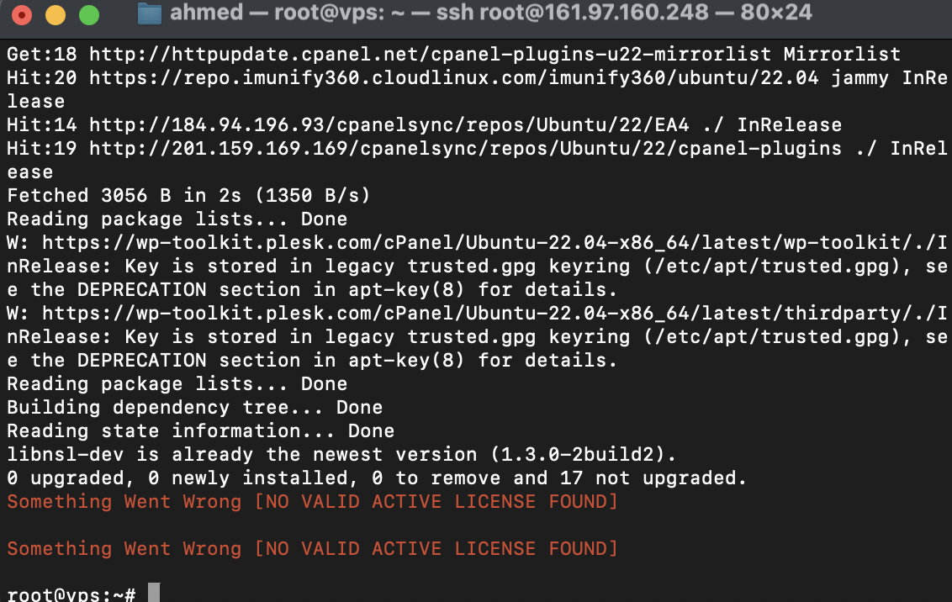The height and width of the screenshot is (602, 952).
Task: Click the 201.159.169.169 cpanel-plugins URL
Action: coord(466,149)
